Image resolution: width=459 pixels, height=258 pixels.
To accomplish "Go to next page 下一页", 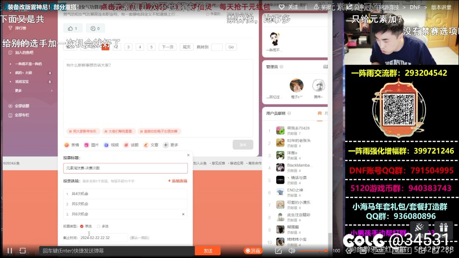I will (168, 47).
